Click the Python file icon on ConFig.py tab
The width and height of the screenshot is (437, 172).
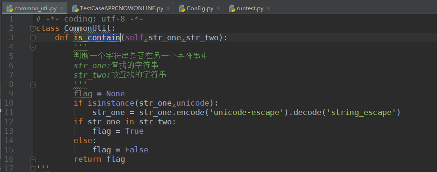182,8
